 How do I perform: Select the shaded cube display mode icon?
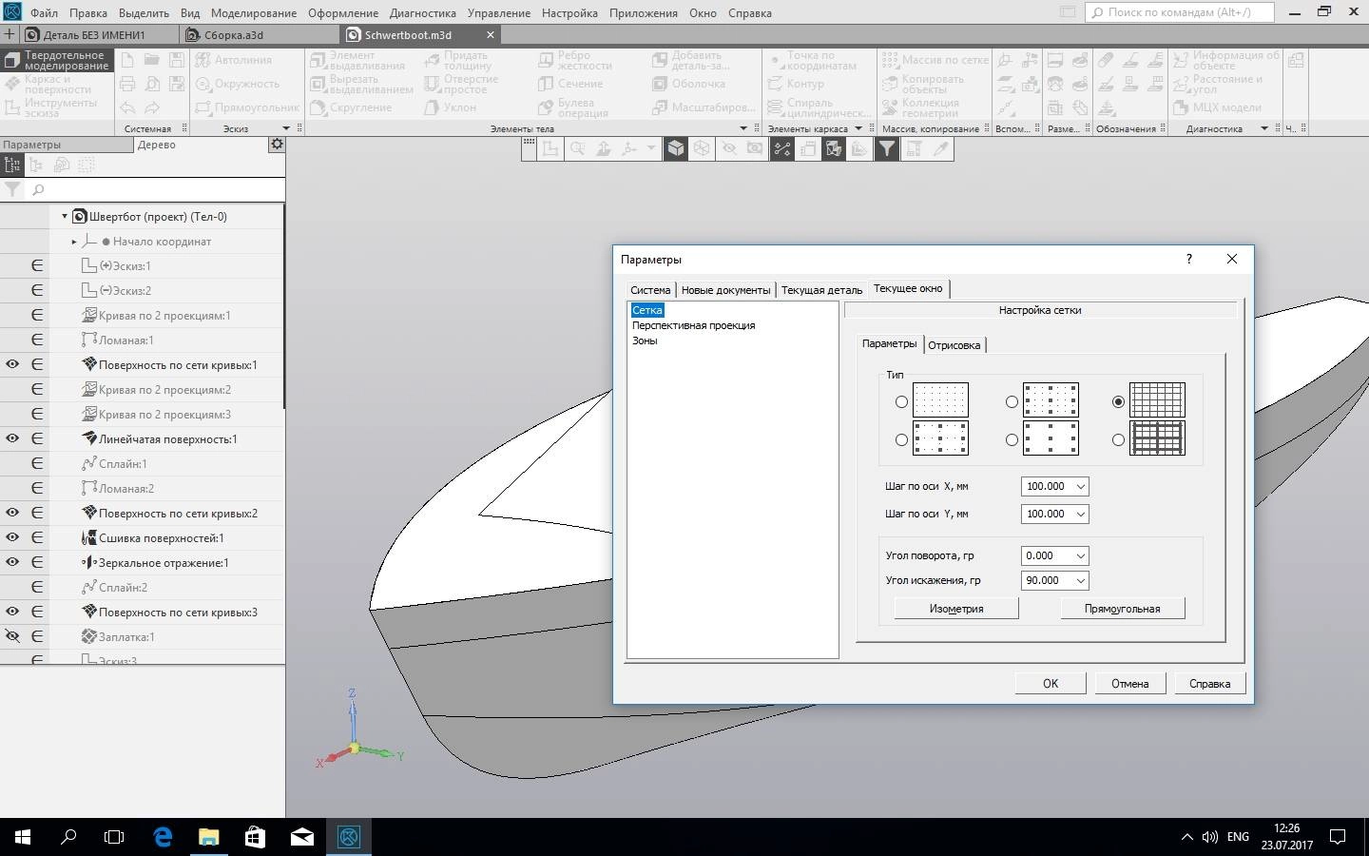(675, 148)
